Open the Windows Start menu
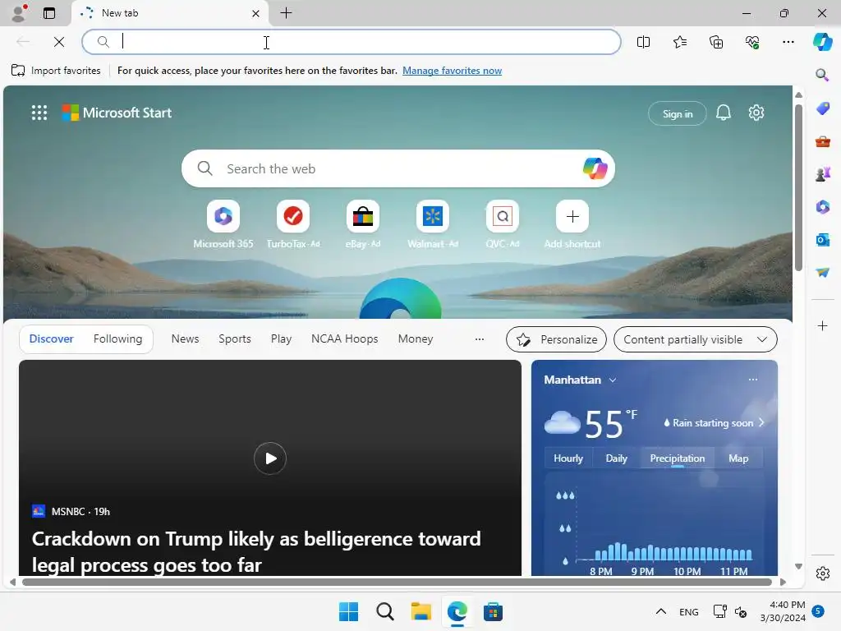This screenshot has height=631, width=841. (x=348, y=611)
